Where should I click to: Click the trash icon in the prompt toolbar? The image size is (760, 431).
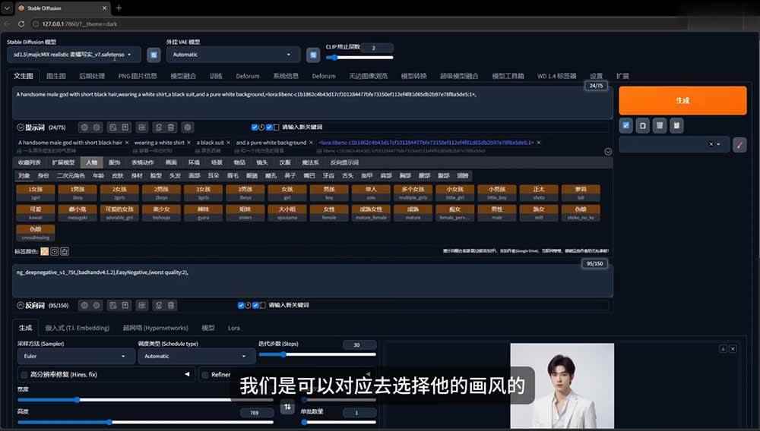171,127
